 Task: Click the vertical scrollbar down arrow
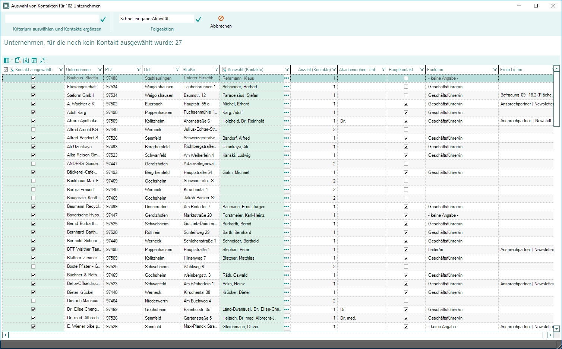[557, 329]
